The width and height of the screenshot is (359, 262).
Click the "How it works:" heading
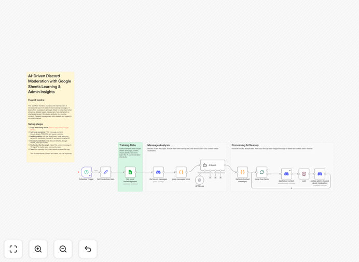click(x=36, y=100)
